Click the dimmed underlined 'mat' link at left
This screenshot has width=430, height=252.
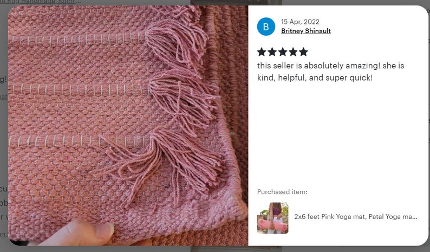3,96
